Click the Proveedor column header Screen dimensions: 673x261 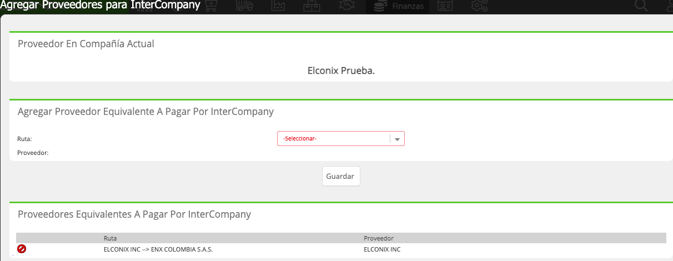379,238
